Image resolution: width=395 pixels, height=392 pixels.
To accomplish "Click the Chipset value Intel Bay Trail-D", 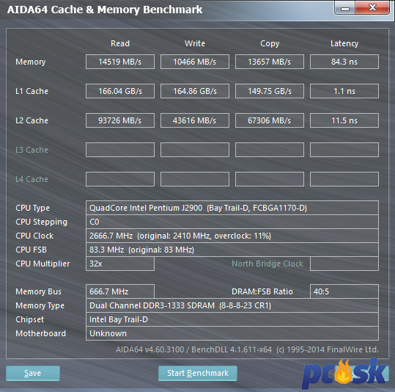I will (232, 319).
